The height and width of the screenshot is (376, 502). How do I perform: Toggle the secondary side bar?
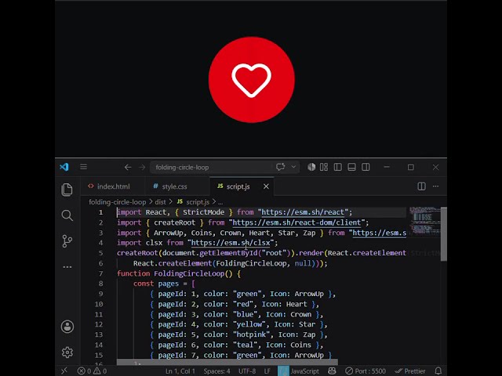click(x=366, y=167)
